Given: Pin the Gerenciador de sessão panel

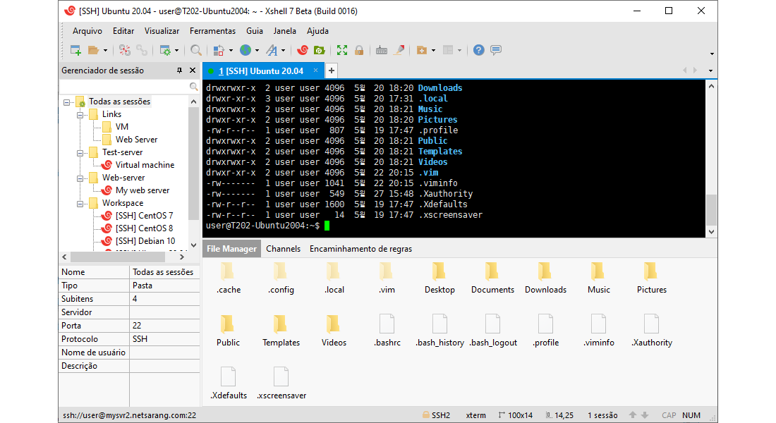Looking at the screenshot, I should (179, 70).
